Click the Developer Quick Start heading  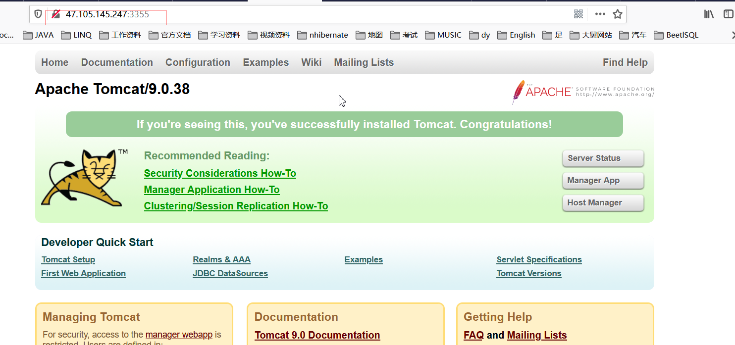pos(97,242)
